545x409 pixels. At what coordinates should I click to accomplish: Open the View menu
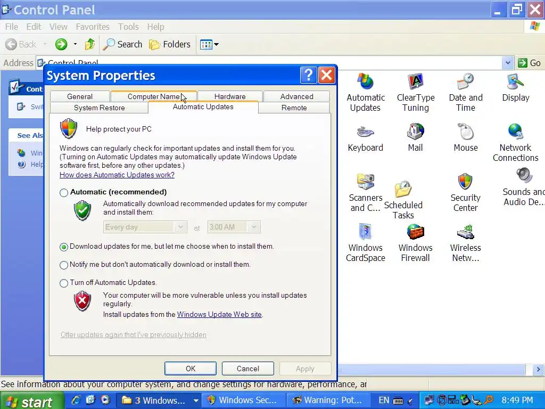pos(58,27)
